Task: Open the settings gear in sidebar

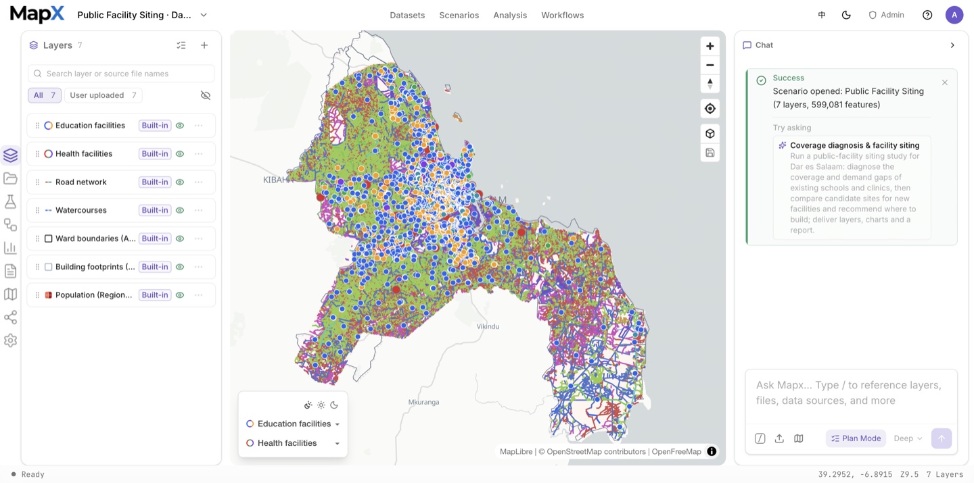Action: (10, 340)
